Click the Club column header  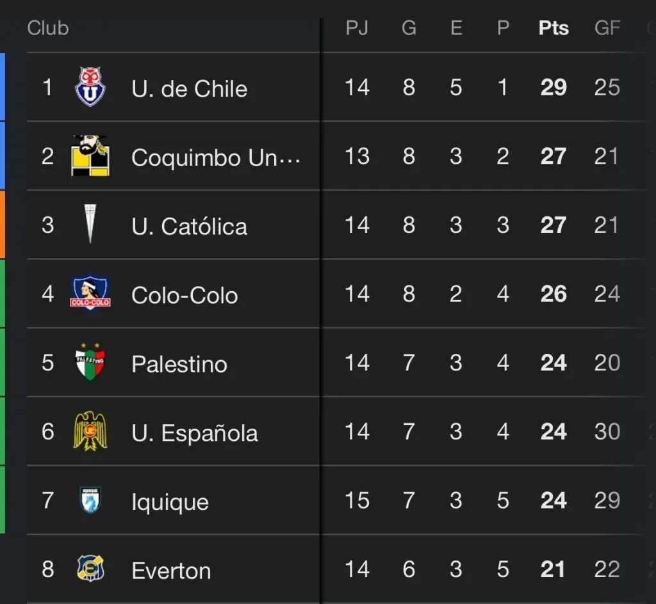coord(48,28)
